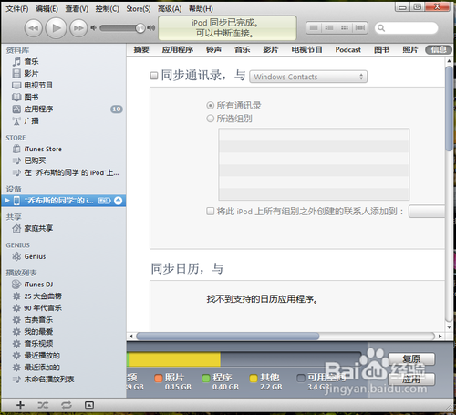Open Windows Contacts dropdown
The image size is (456, 415).
point(308,77)
